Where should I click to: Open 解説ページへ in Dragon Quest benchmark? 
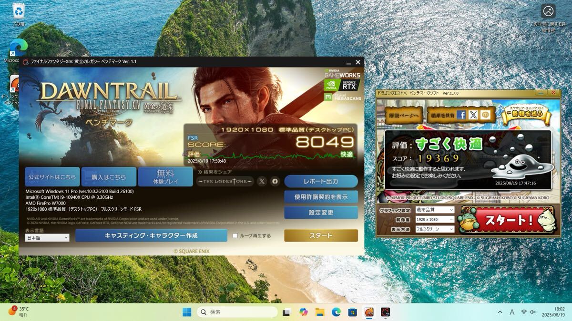tap(403, 115)
